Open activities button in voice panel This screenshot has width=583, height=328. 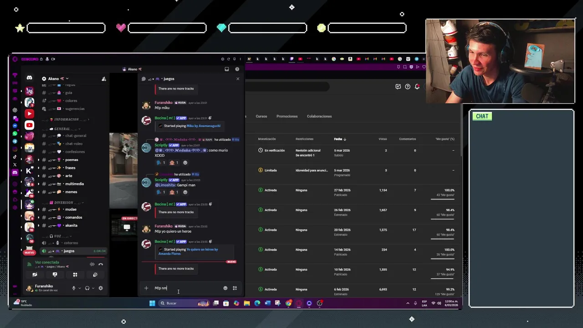pyautogui.click(x=75, y=275)
